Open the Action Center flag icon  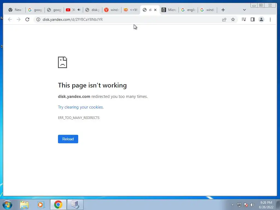(246, 205)
